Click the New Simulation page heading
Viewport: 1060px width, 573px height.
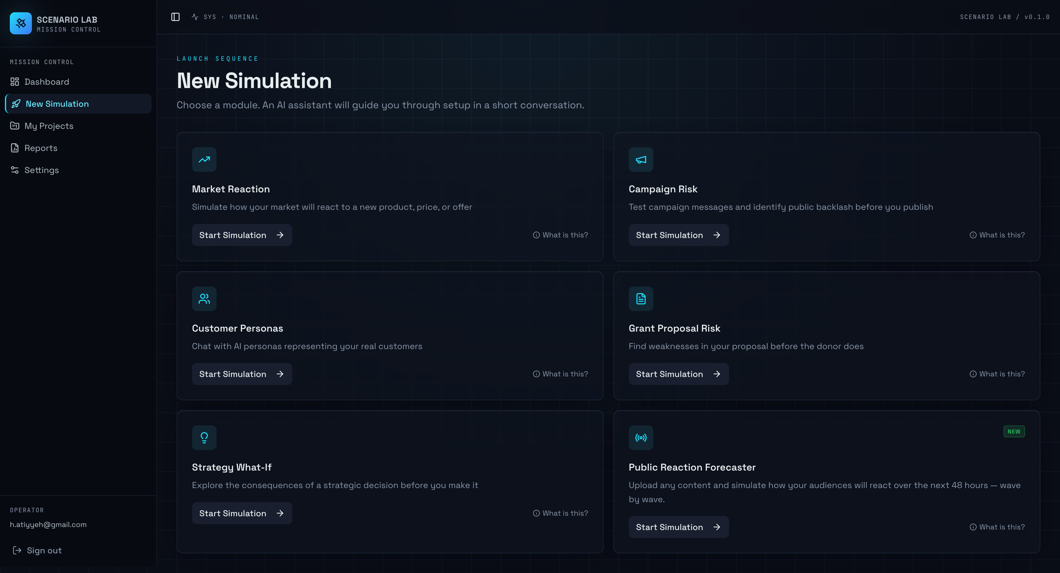click(x=254, y=81)
